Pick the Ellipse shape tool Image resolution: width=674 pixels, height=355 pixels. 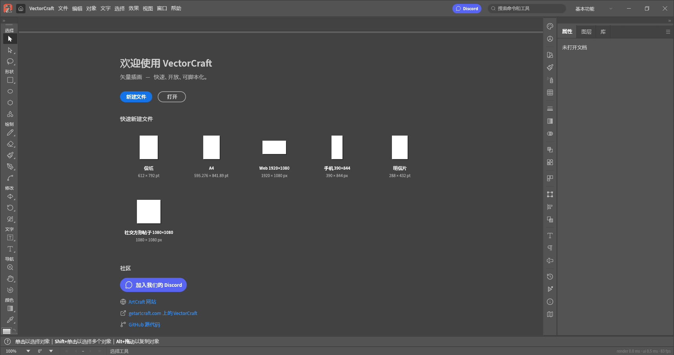[10, 91]
